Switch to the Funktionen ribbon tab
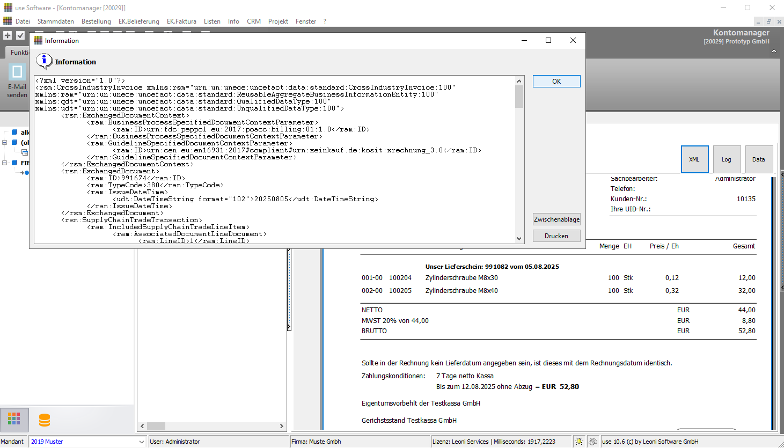The height and width of the screenshot is (448, 784). pyautogui.click(x=18, y=52)
